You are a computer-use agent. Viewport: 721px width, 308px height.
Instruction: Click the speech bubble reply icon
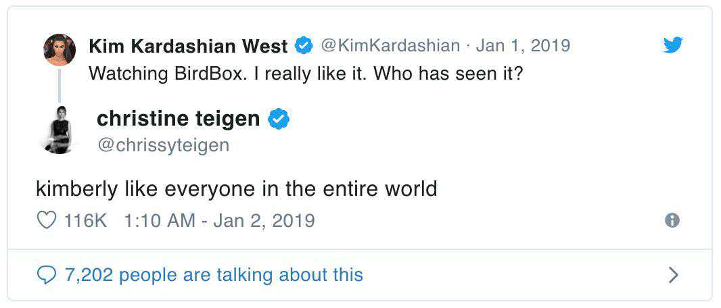point(46,275)
